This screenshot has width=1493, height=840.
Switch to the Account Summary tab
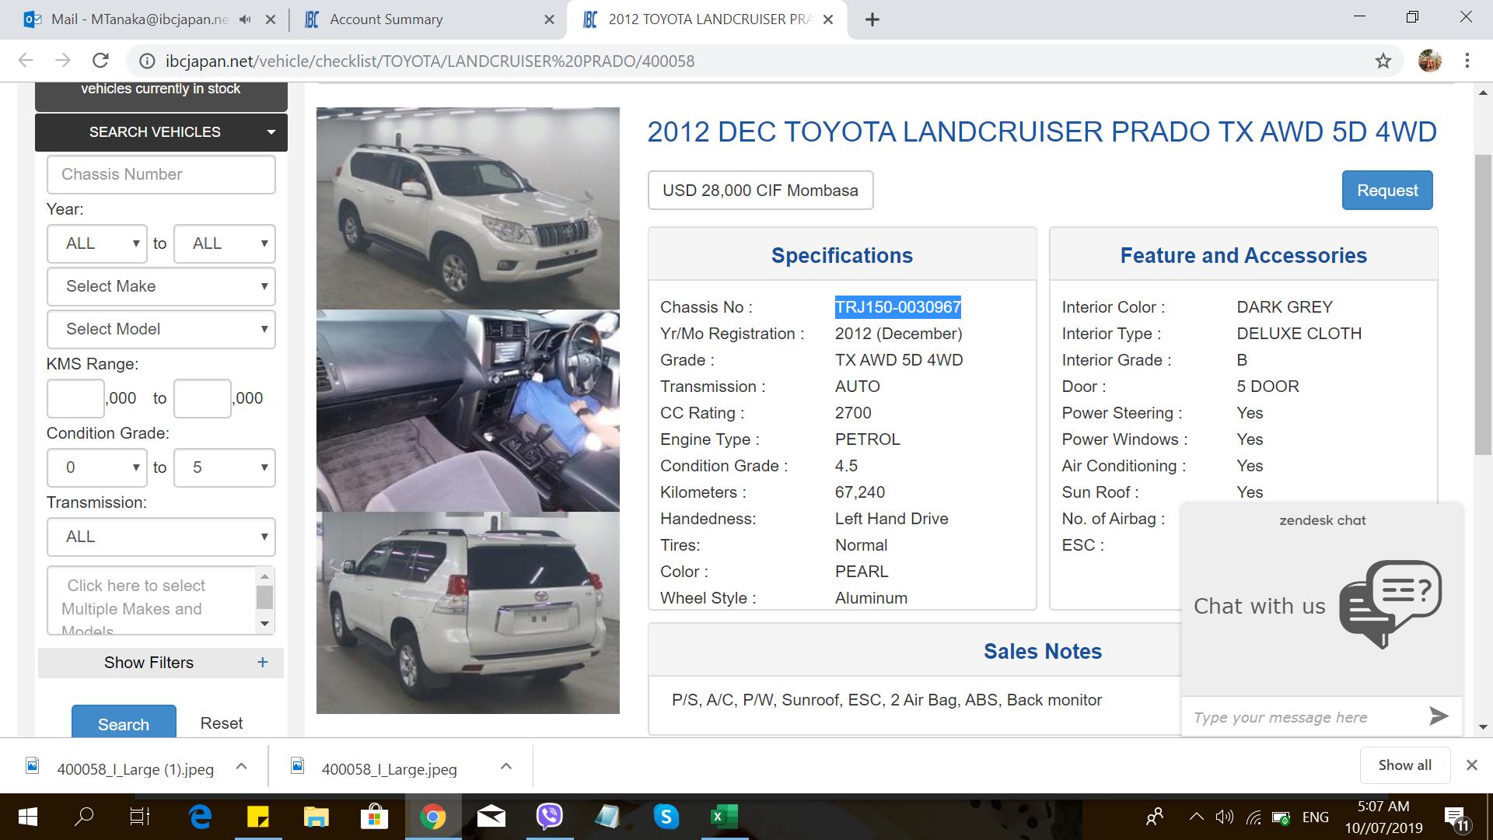pyautogui.click(x=425, y=19)
